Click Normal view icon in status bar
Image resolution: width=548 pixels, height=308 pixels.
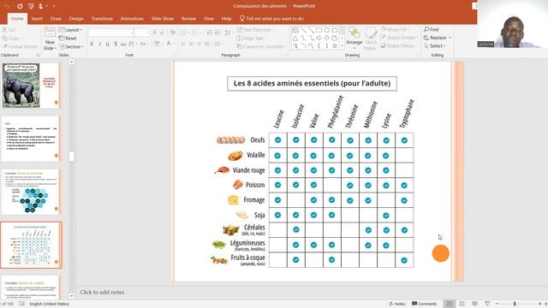[x=450, y=304]
